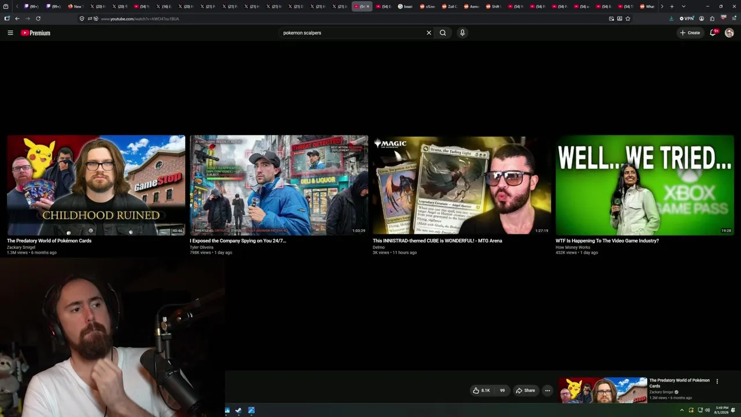Open browser downloads arrow
This screenshot has width=741, height=417.
click(671, 19)
